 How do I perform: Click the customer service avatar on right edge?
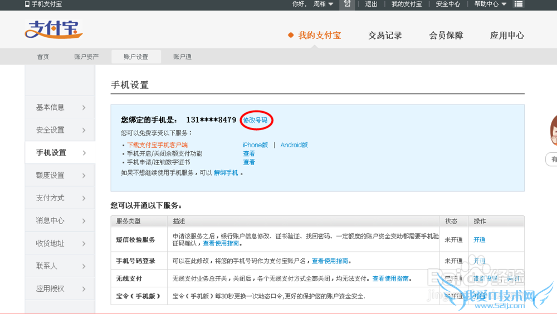point(553,132)
